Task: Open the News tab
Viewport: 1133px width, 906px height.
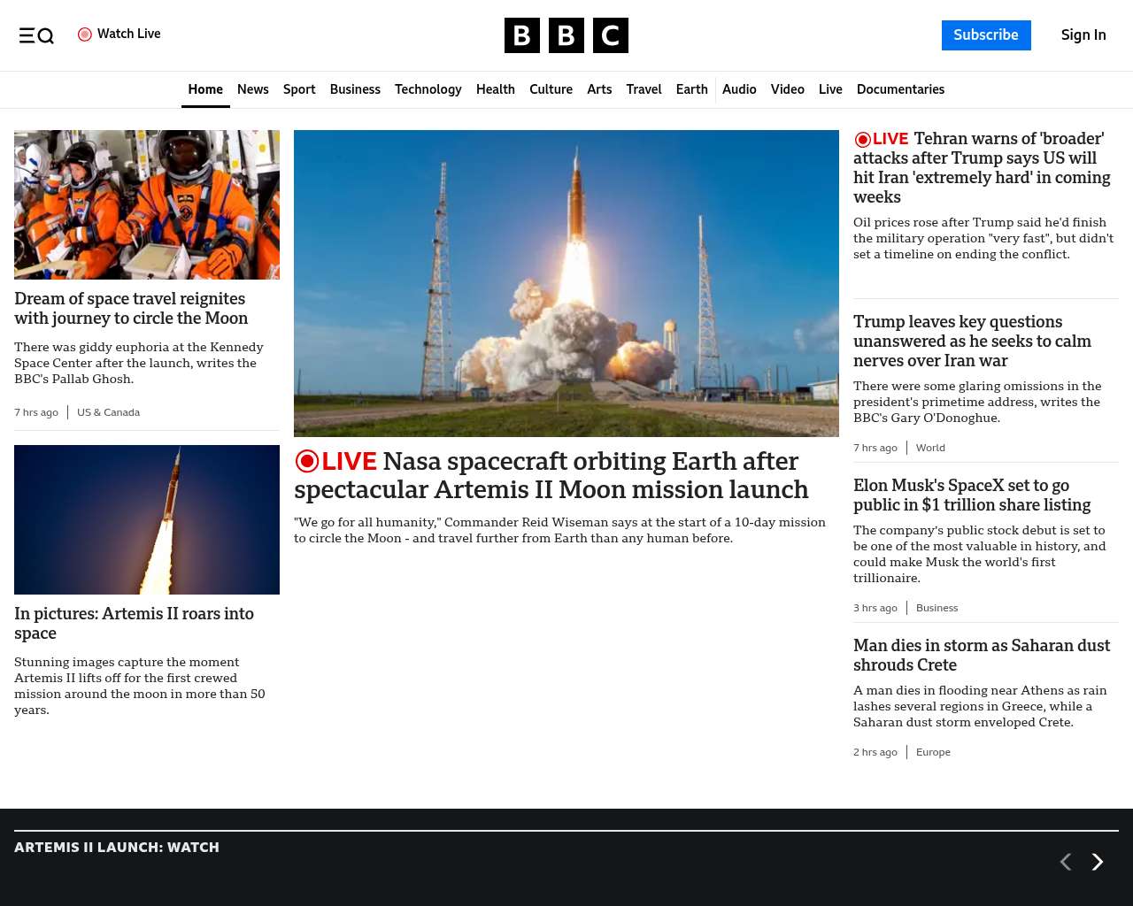Action: tap(252, 89)
